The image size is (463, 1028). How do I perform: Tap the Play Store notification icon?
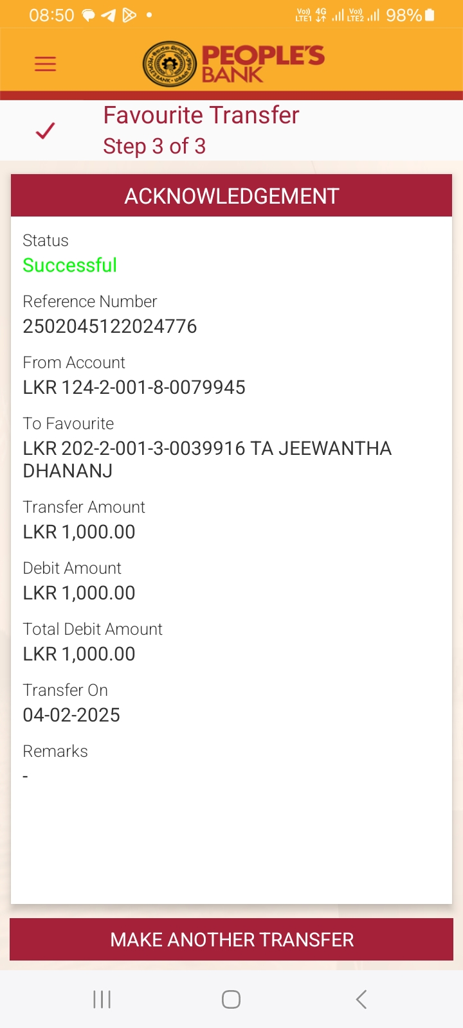129,15
